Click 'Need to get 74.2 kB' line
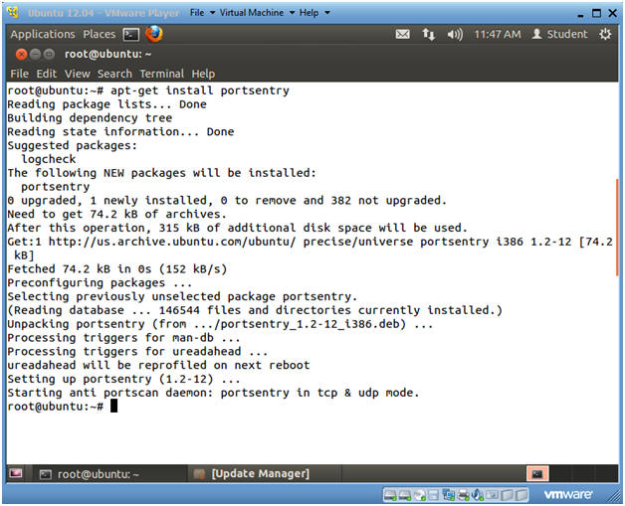Image resolution: width=625 pixels, height=506 pixels. coord(116,214)
